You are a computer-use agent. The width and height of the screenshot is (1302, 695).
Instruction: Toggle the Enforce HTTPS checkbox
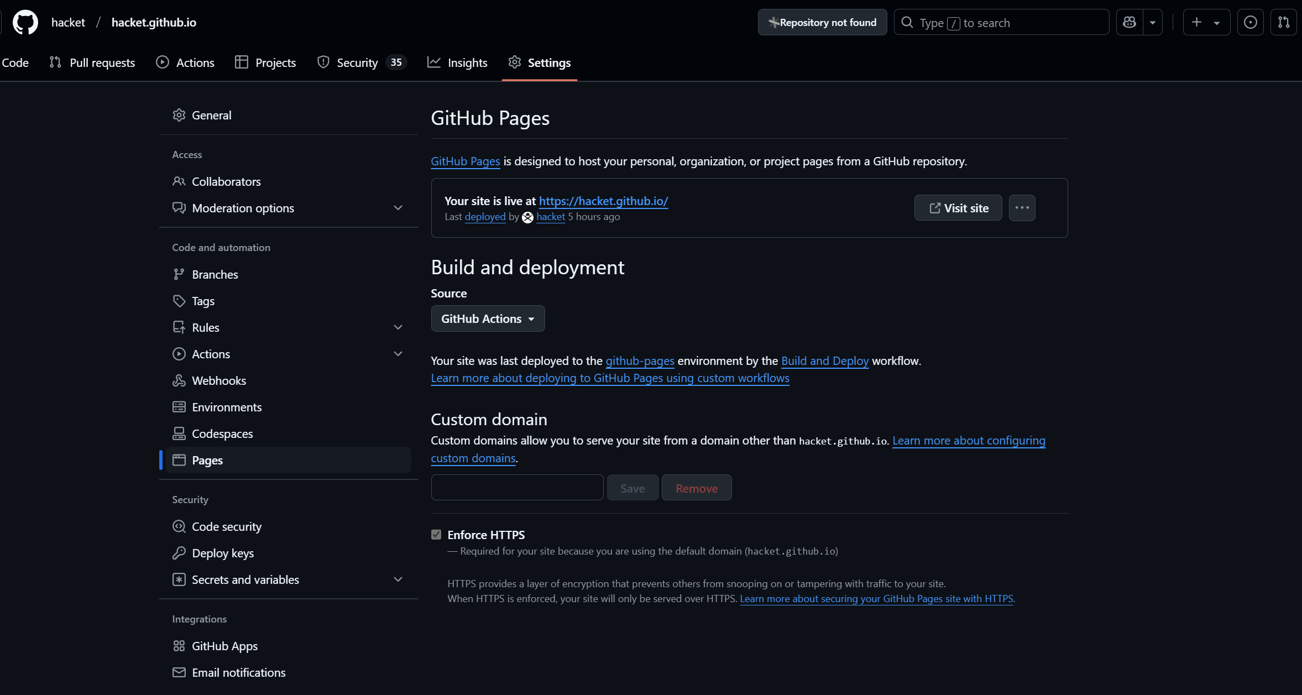(436, 534)
